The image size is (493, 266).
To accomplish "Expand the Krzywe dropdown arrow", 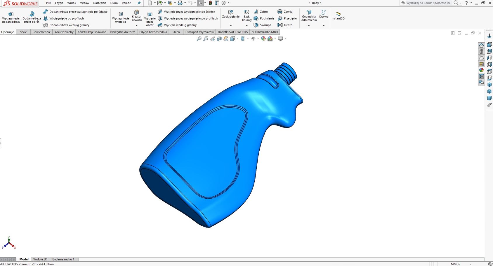I will click(x=324, y=26).
